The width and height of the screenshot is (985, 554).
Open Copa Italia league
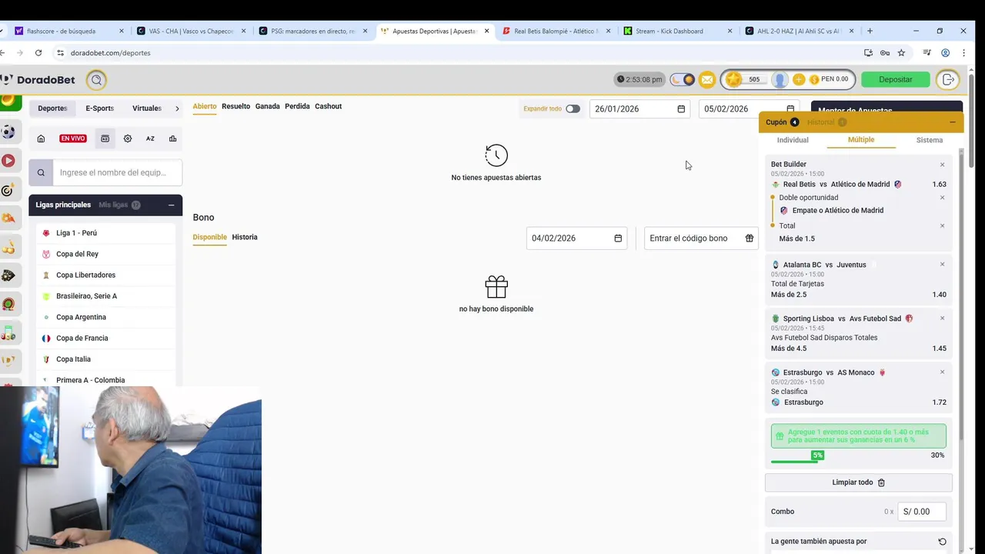105,359
